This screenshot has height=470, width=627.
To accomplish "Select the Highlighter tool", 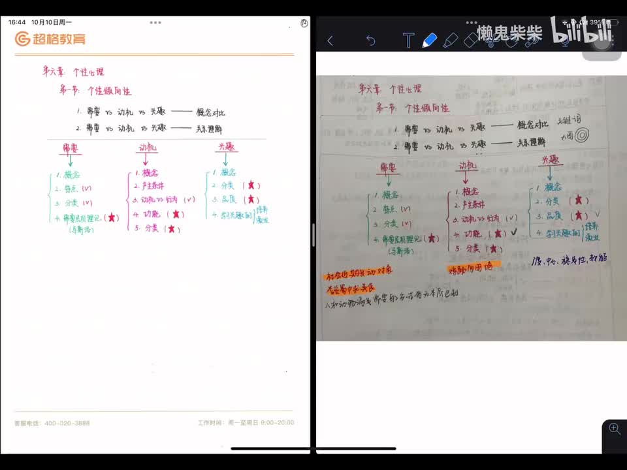I will (451, 40).
